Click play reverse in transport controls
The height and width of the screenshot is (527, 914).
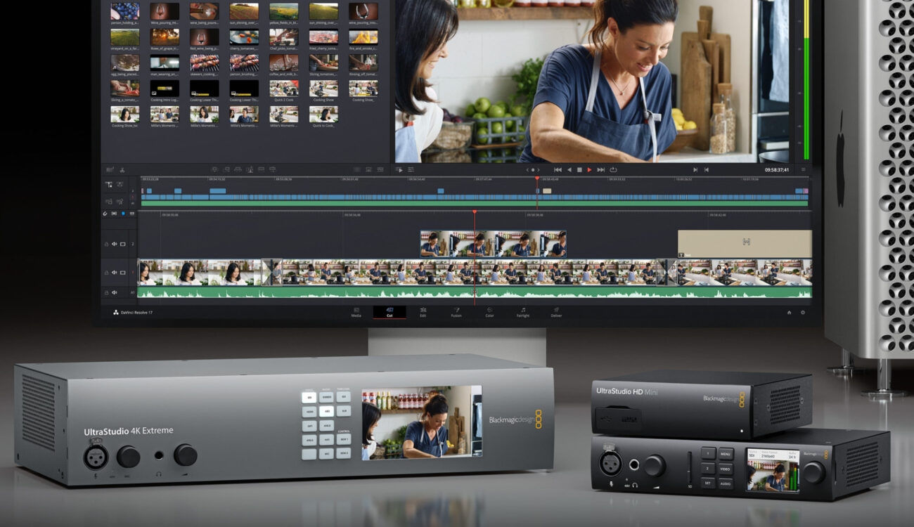click(x=569, y=169)
